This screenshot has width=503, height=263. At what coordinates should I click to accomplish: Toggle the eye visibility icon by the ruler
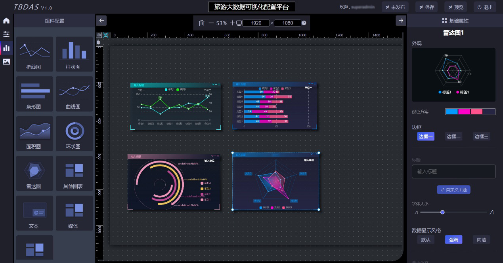(99, 35)
